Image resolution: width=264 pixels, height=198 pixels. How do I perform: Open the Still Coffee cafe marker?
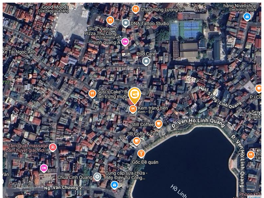[158, 124]
